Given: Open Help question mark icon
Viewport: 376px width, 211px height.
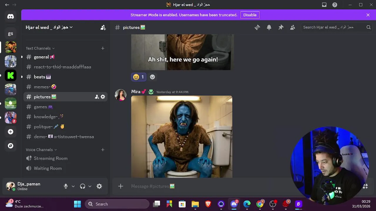Looking at the screenshot, I should tap(335, 5).
